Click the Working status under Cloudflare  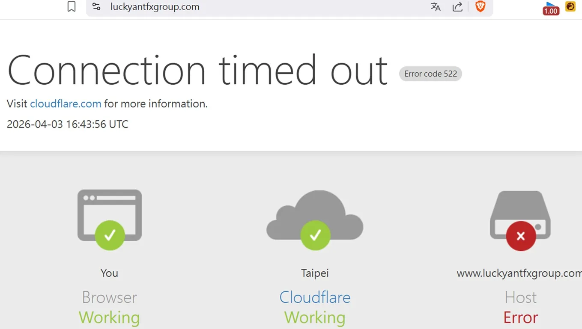pos(315,317)
